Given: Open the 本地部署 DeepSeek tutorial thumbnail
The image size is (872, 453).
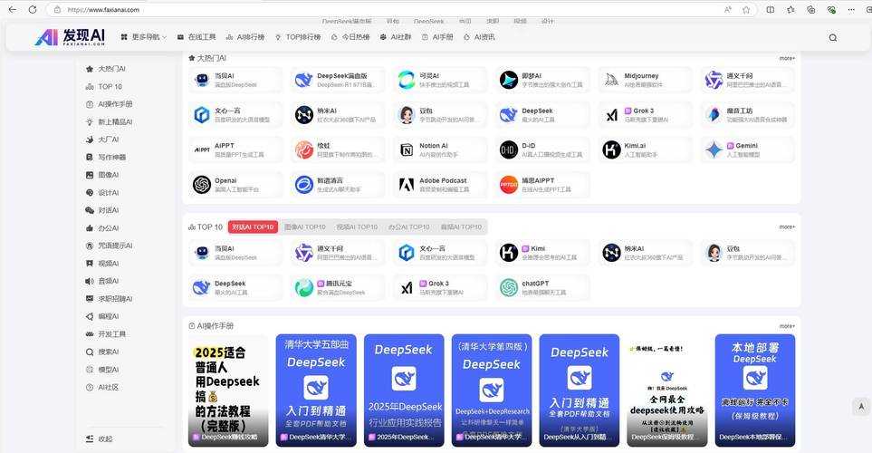Looking at the screenshot, I should pyautogui.click(x=755, y=390).
